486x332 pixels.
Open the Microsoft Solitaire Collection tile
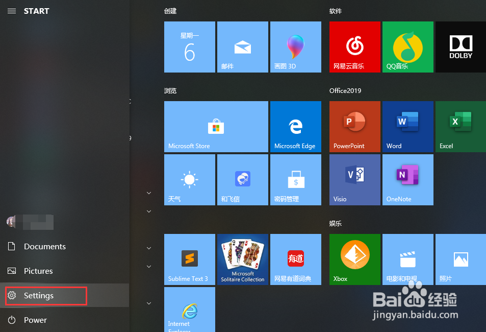pyautogui.click(x=243, y=259)
